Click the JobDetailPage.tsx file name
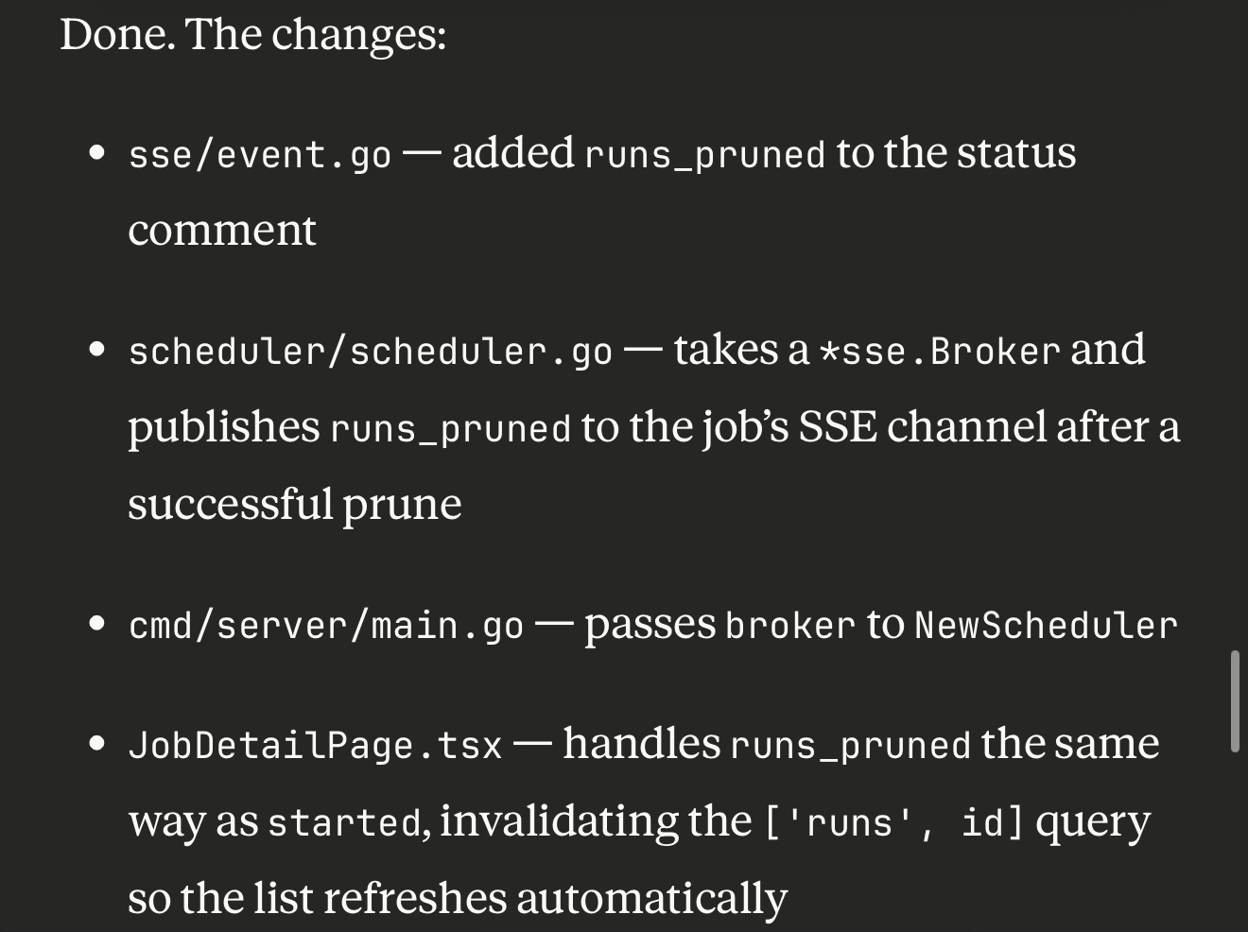This screenshot has width=1248, height=932. tap(315, 746)
